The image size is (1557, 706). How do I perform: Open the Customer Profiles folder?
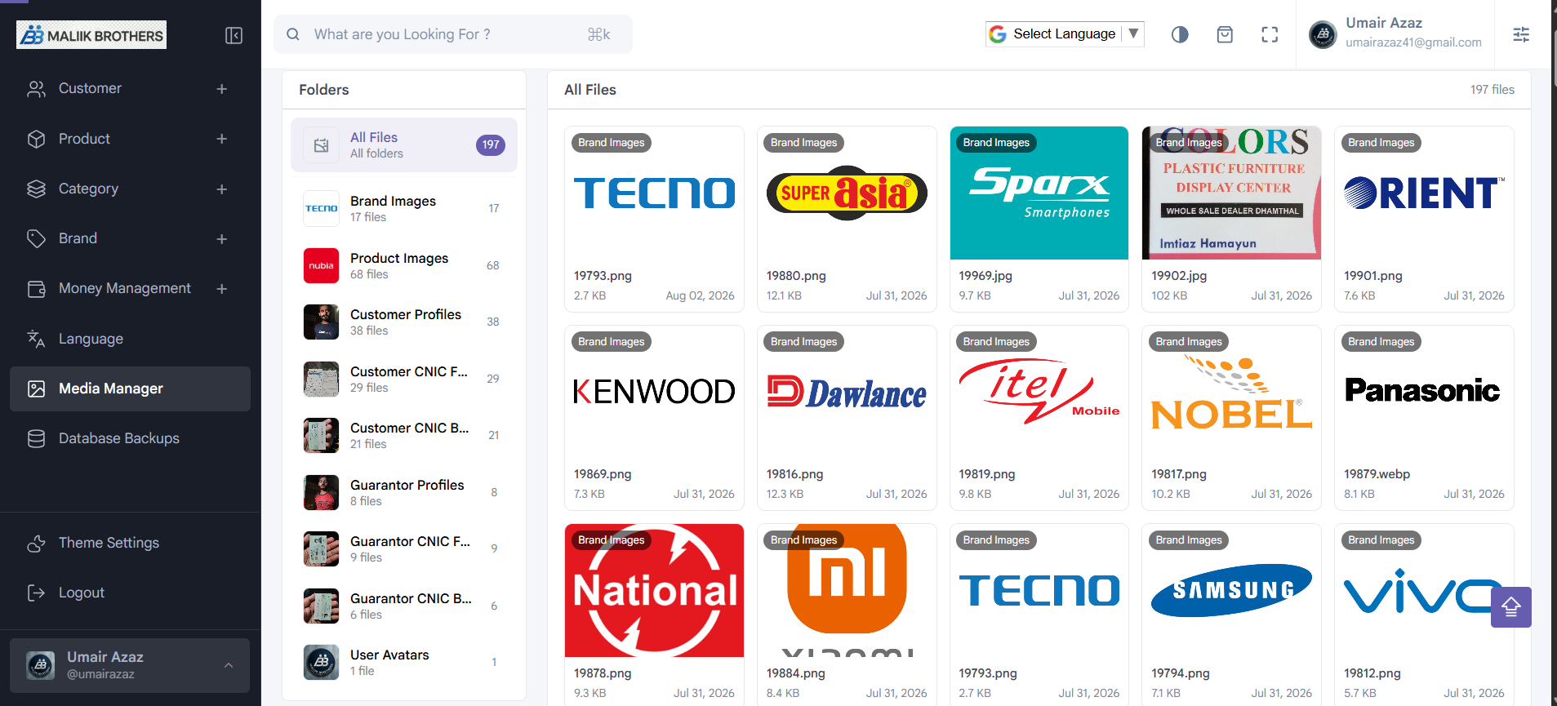click(404, 322)
